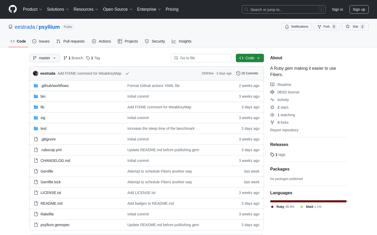Open the master branch dropdown

pyautogui.click(x=45, y=58)
